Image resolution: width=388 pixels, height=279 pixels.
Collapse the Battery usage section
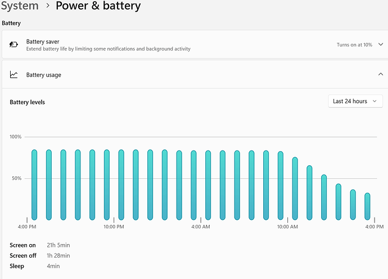(381, 74)
